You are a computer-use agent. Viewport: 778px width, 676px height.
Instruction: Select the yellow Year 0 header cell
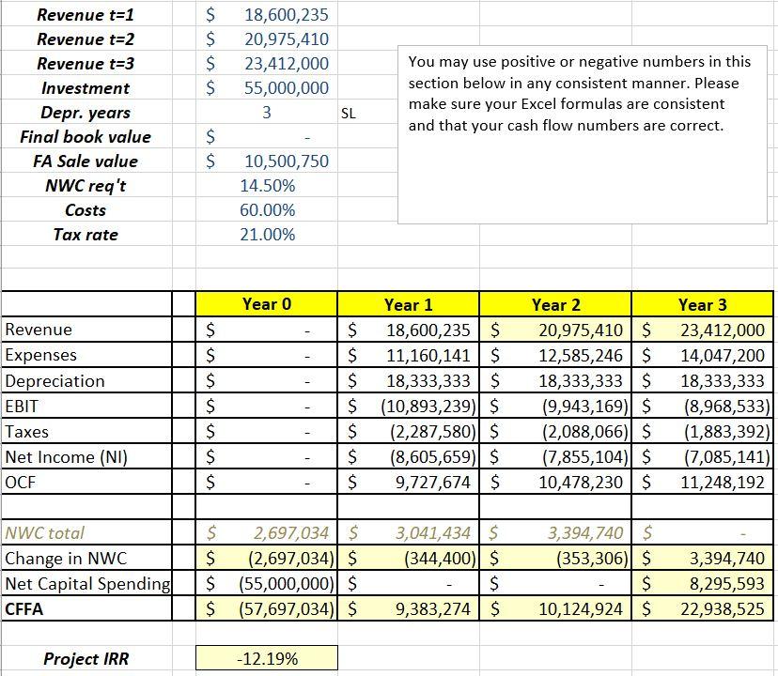(266, 304)
